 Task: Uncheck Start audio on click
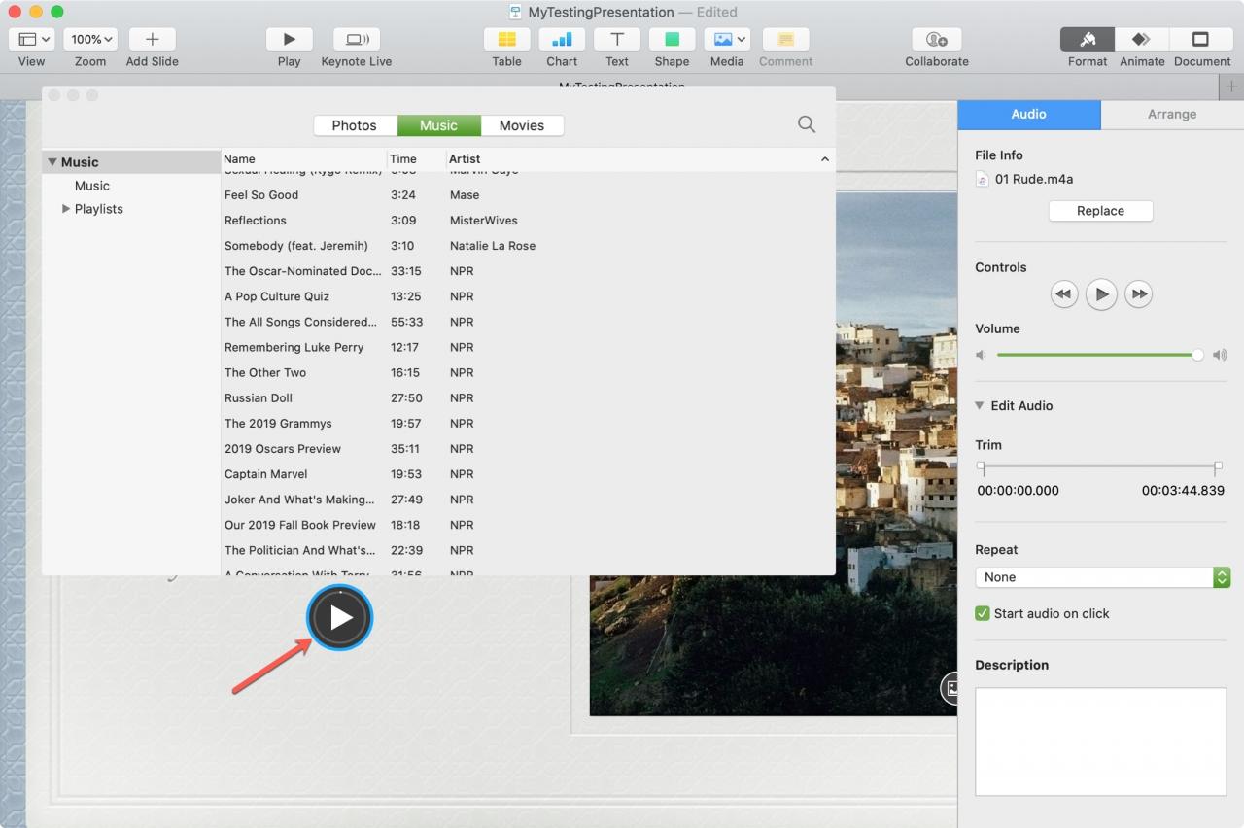click(x=983, y=613)
